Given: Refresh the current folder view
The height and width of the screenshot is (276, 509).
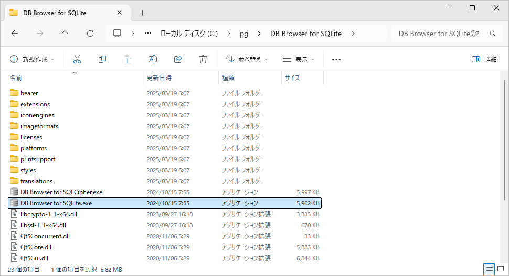Looking at the screenshot, I should click(90, 34).
